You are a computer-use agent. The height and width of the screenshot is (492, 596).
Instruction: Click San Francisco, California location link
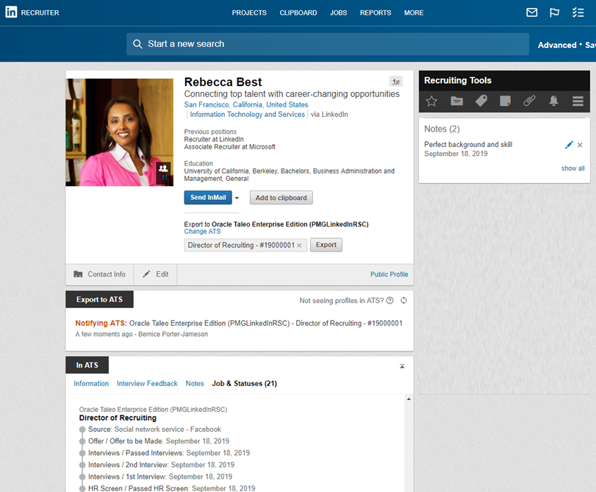click(x=246, y=104)
